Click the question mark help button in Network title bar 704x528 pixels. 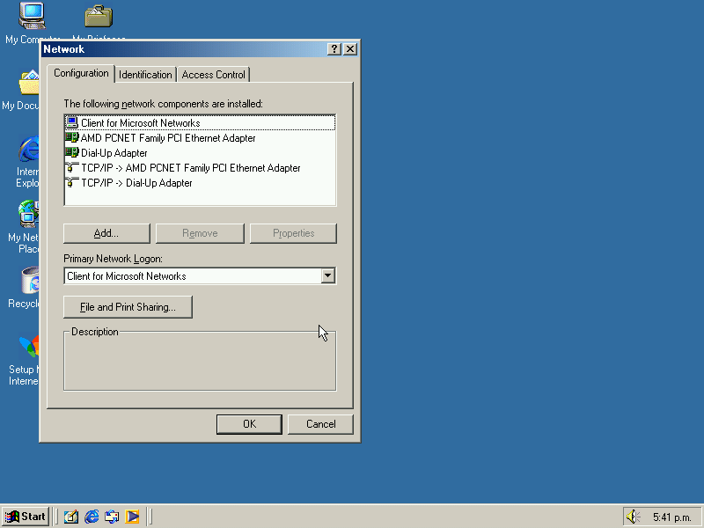click(x=334, y=49)
